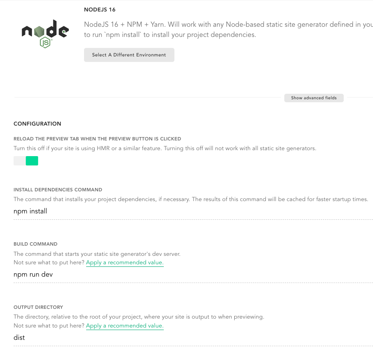
Task: Focus the dist output directory field
Action: [193, 338]
